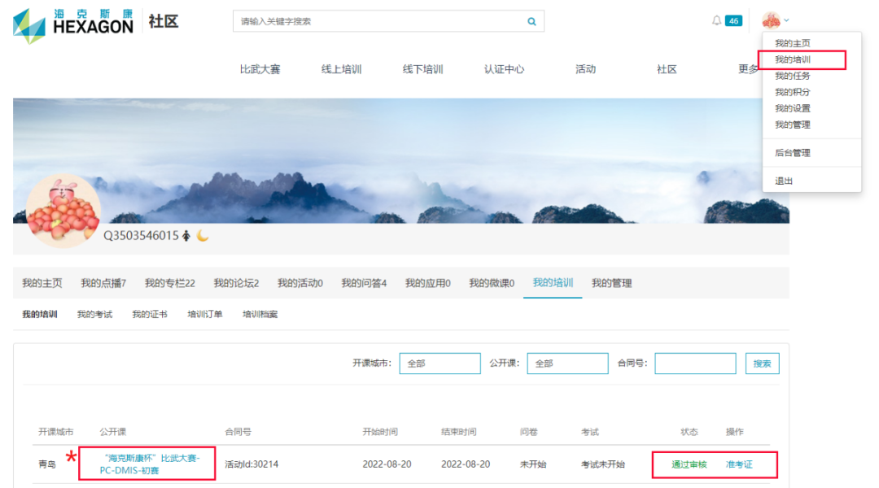Click the 合同号 input field
The image size is (879, 488).
[x=695, y=364]
